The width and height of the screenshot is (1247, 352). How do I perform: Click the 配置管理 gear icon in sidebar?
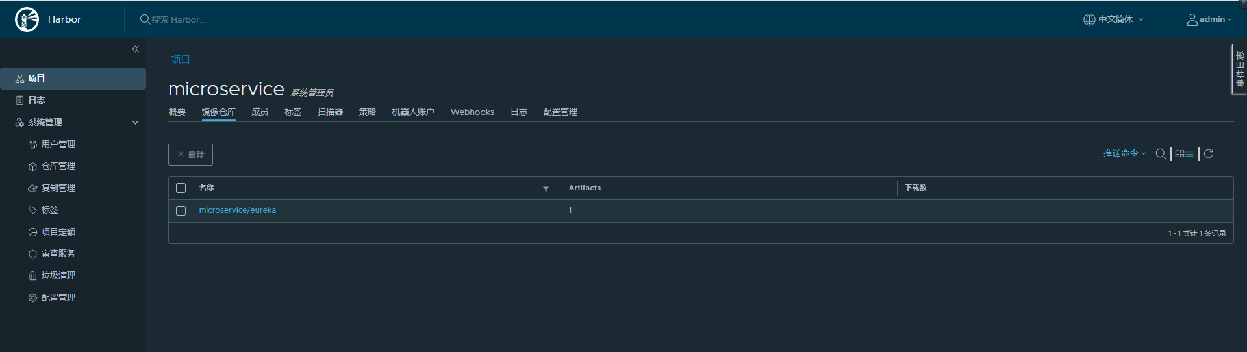[32, 297]
